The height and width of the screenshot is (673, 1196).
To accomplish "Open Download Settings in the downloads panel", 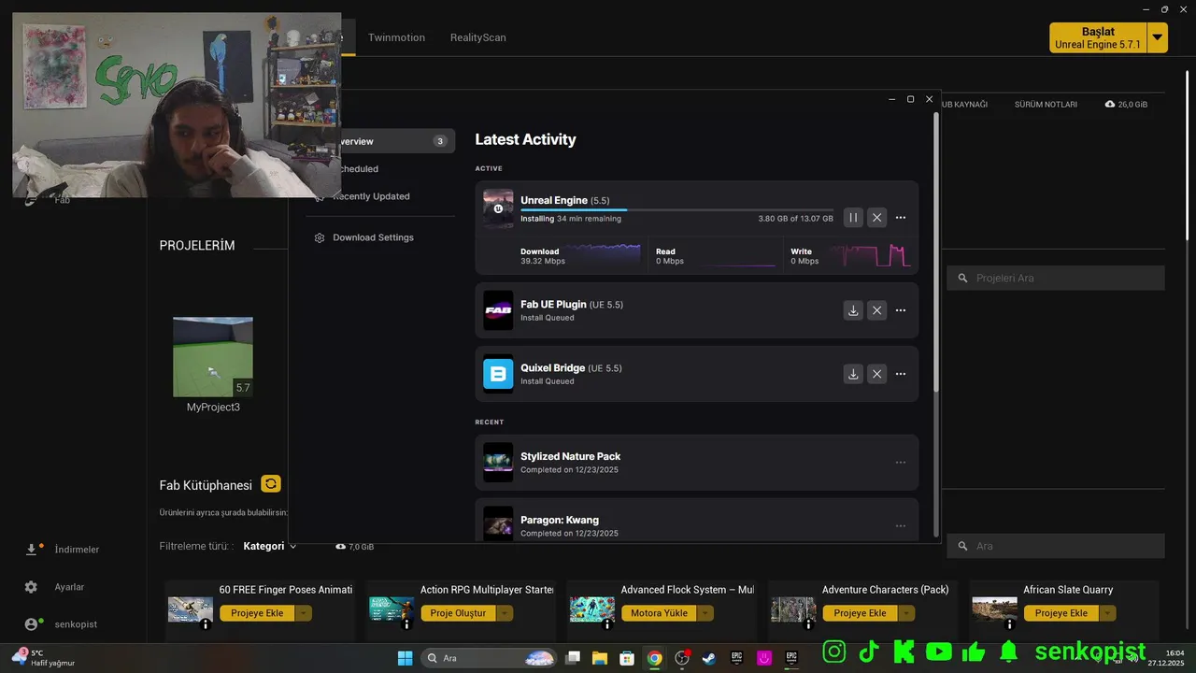I will point(373,237).
